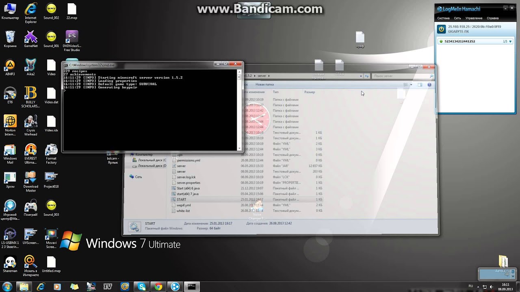Sort by the Тип column header
This screenshot has width=520, height=292.
[275, 92]
